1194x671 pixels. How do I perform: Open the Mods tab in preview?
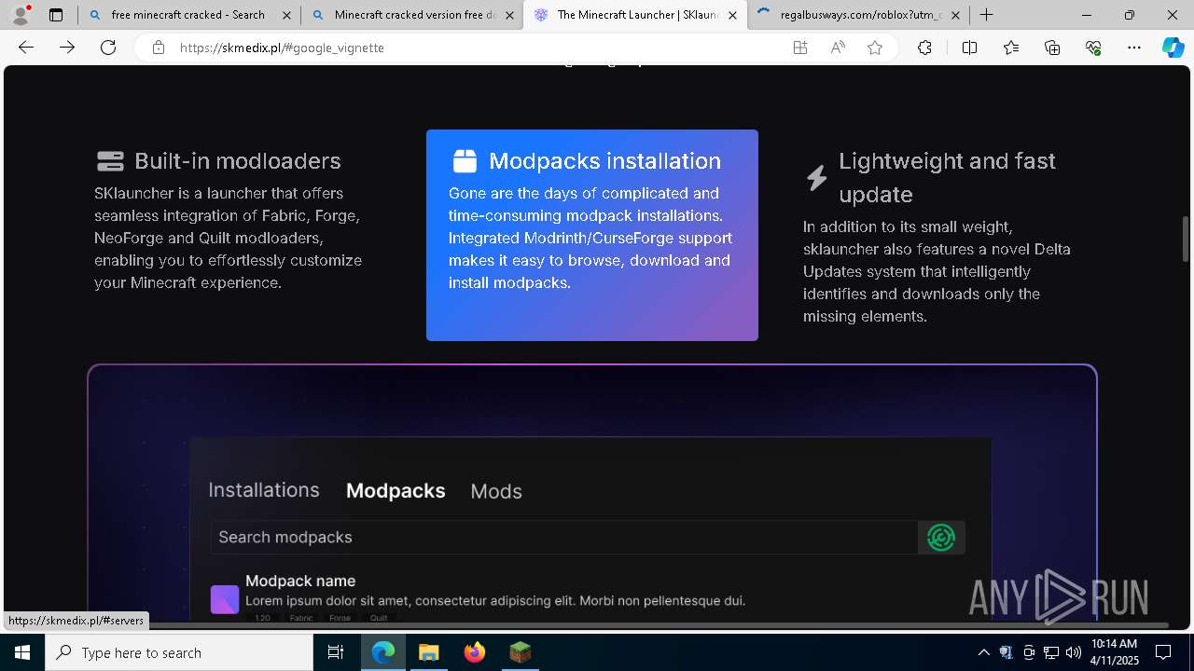pyautogui.click(x=496, y=491)
